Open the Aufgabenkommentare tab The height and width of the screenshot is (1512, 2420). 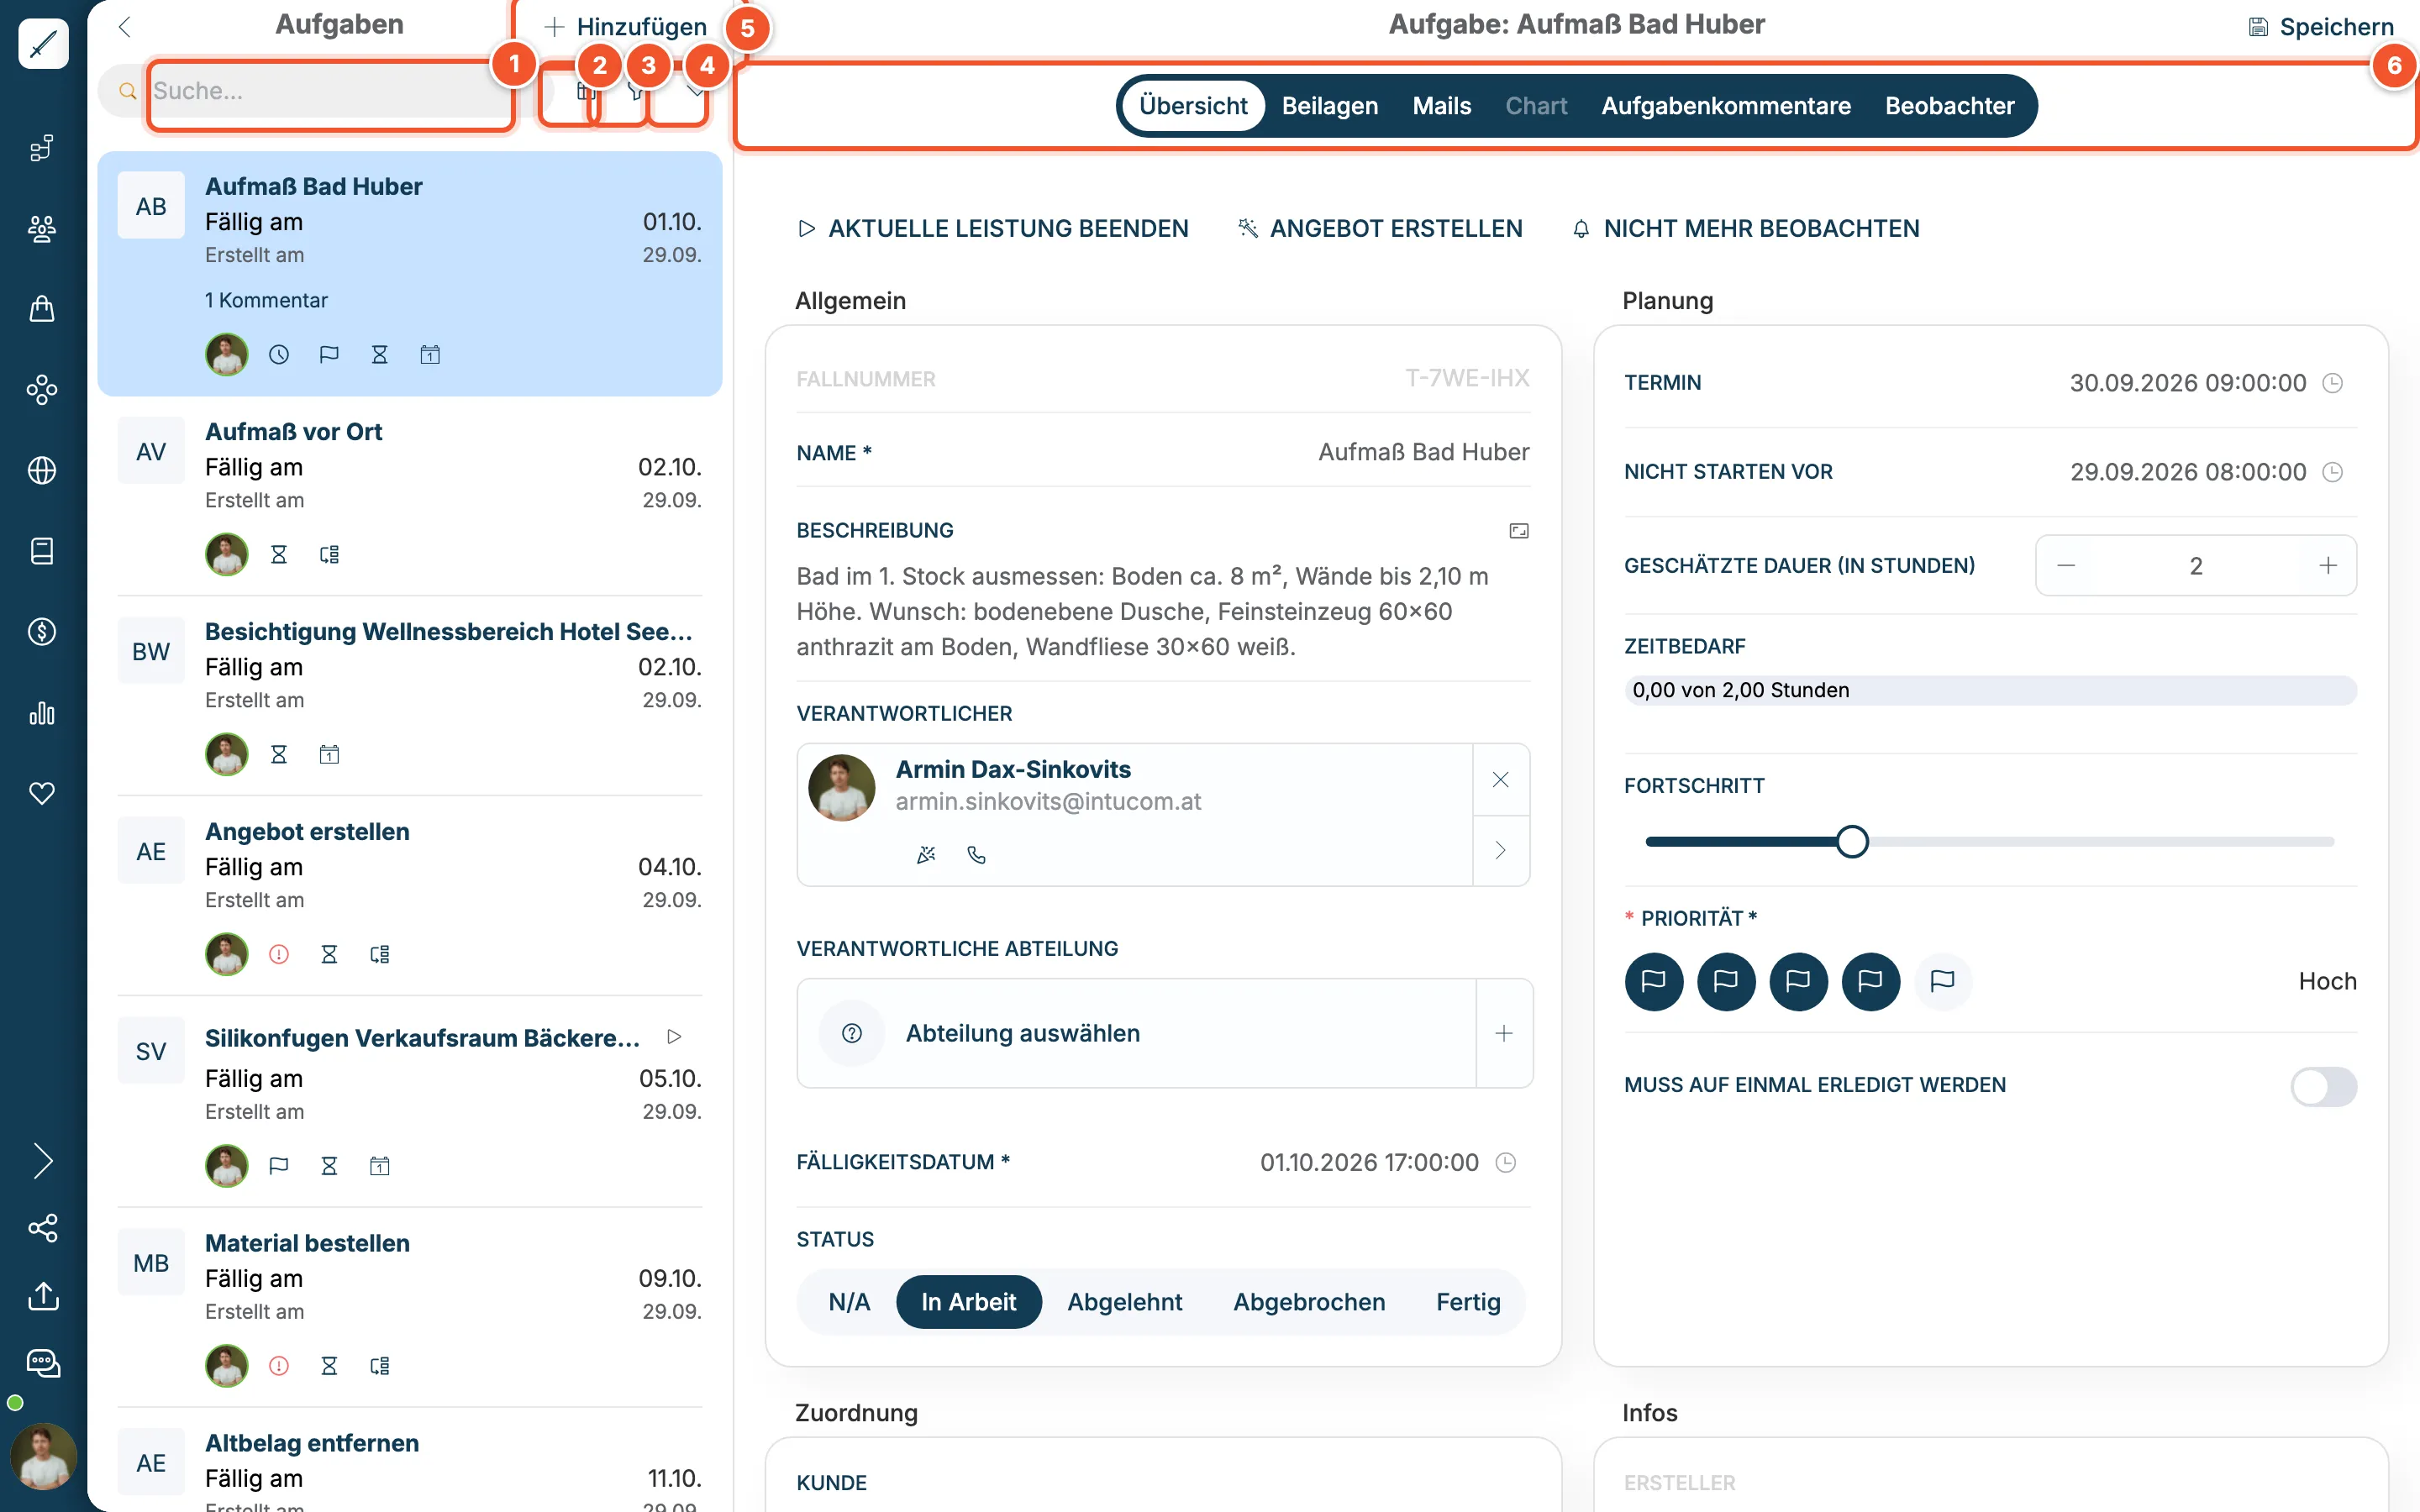click(x=1726, y=106)
